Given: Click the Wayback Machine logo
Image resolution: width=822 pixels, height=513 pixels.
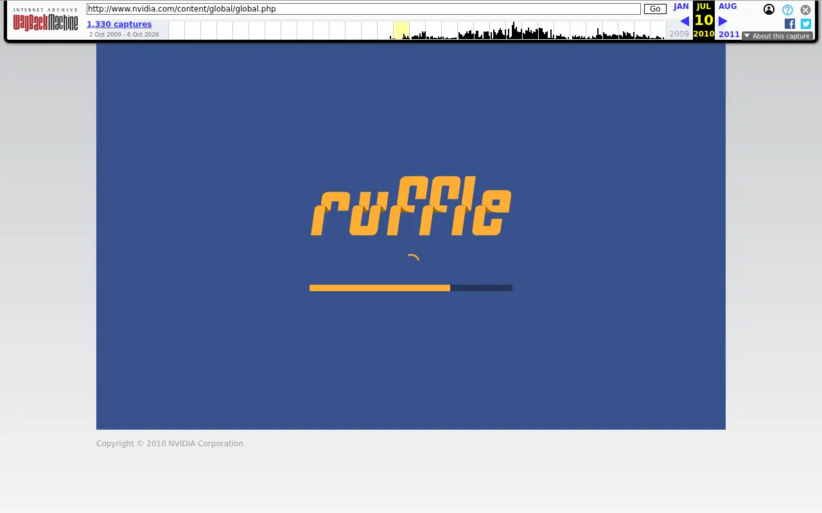Looking at the screenshot, I should (45, 20).
